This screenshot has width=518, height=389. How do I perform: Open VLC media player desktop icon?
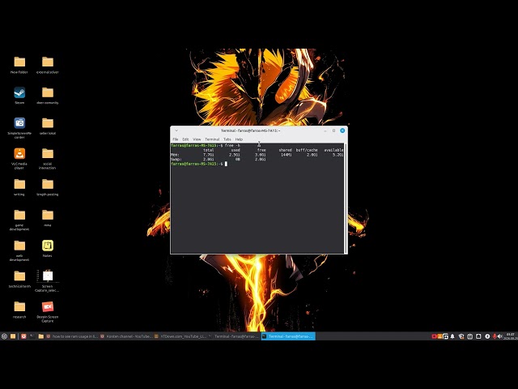19,159
